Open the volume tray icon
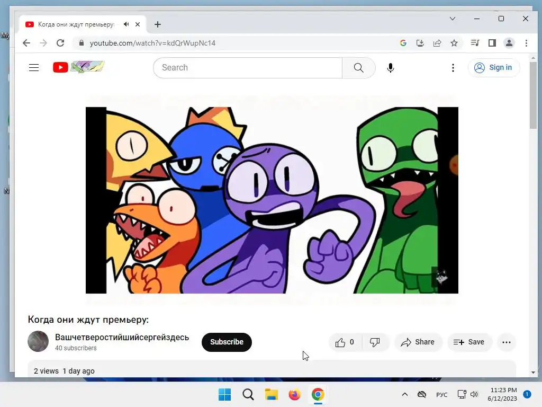This screenshot has width=542, height=407. 474,394
